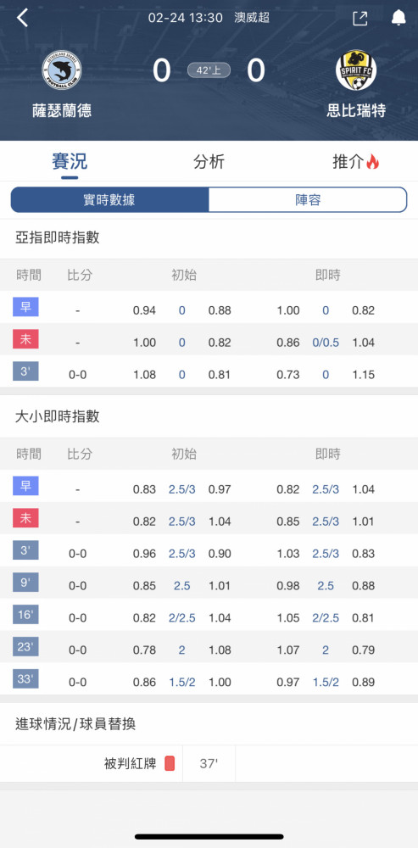Viewport: 418px width, 848px height.
Task: Click the 1.07 odds in 23' row
Action: pos(287,650)
